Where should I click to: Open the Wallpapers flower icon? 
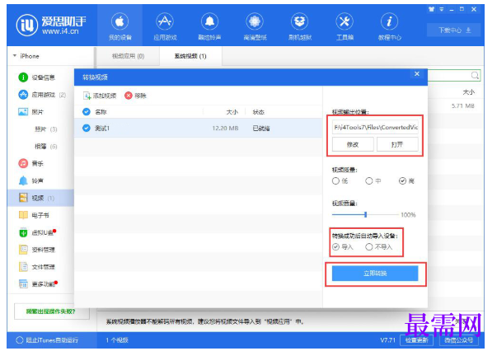pos(255,22)
